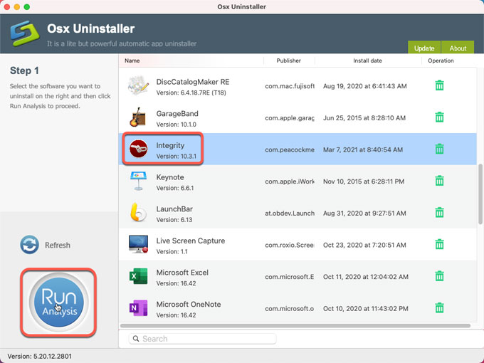Select the Live Screen Capture monitor icon
The height and width of the screenshot is (363, 484).
pyautogui.click(x=138, y=244)
